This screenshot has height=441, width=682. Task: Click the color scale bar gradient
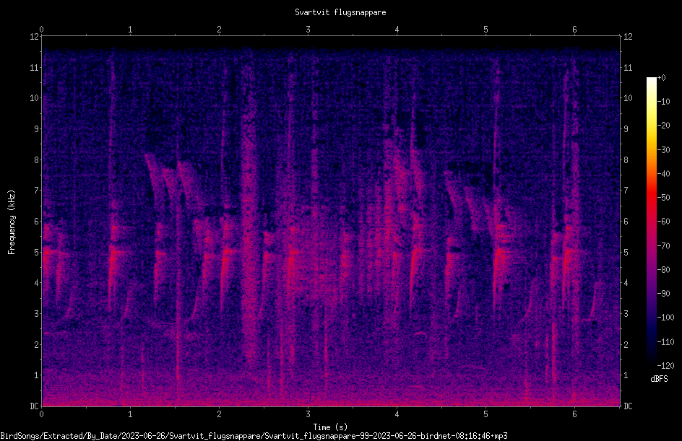click(651, 221)
